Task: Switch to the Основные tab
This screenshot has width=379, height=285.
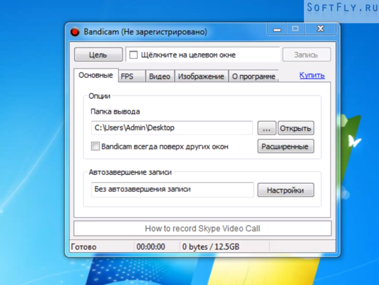Action: [96, 75]
